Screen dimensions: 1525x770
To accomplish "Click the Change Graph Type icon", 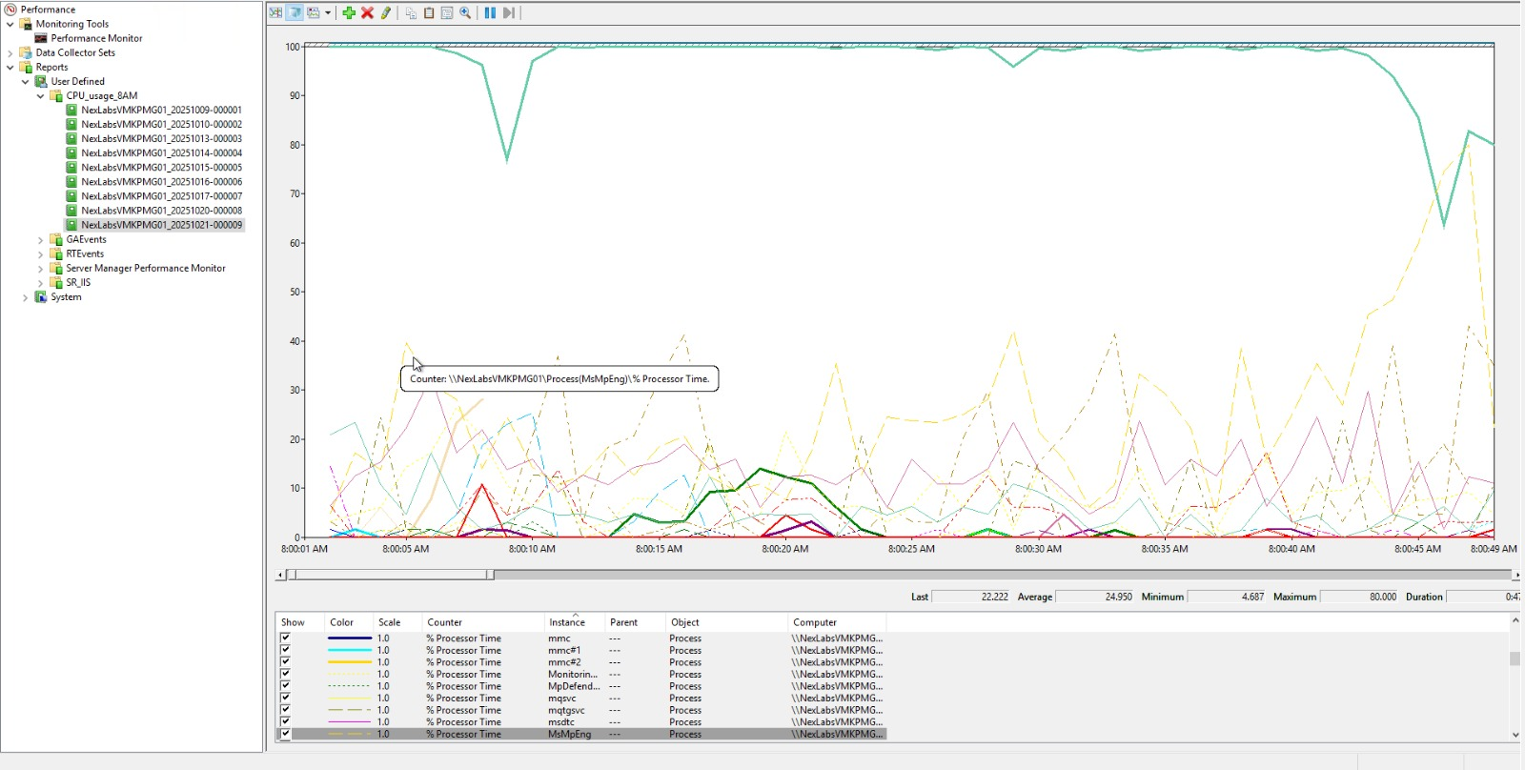I will [313, 13].
